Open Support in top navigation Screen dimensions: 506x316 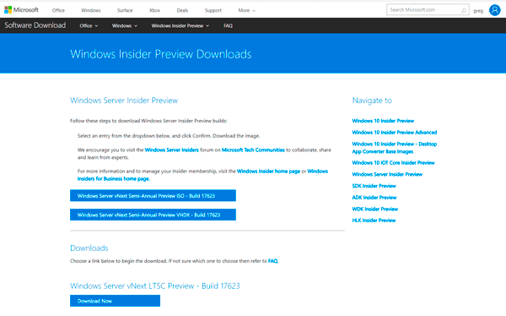click(x=213, y=10)
